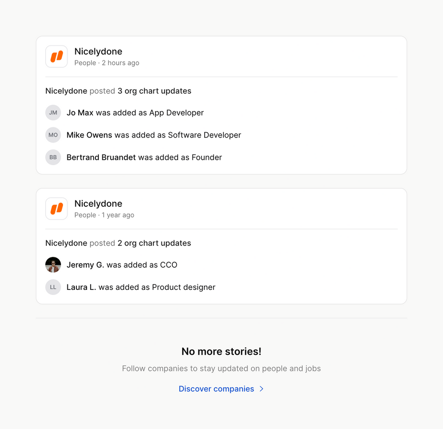Select Bertrand Bruandet's BB avatar

click(x=53, y=157)
